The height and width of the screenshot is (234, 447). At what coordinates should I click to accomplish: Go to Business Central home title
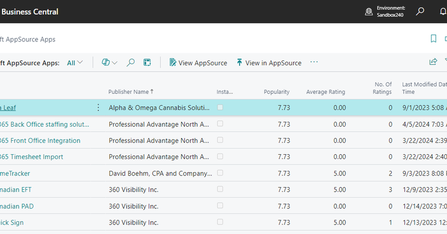point(30,12)
